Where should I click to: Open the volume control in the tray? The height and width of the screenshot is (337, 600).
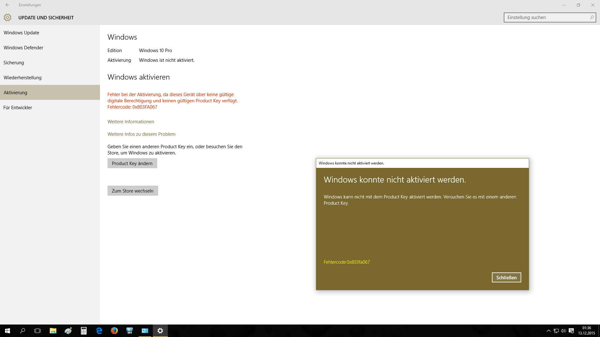pos(563,331)
